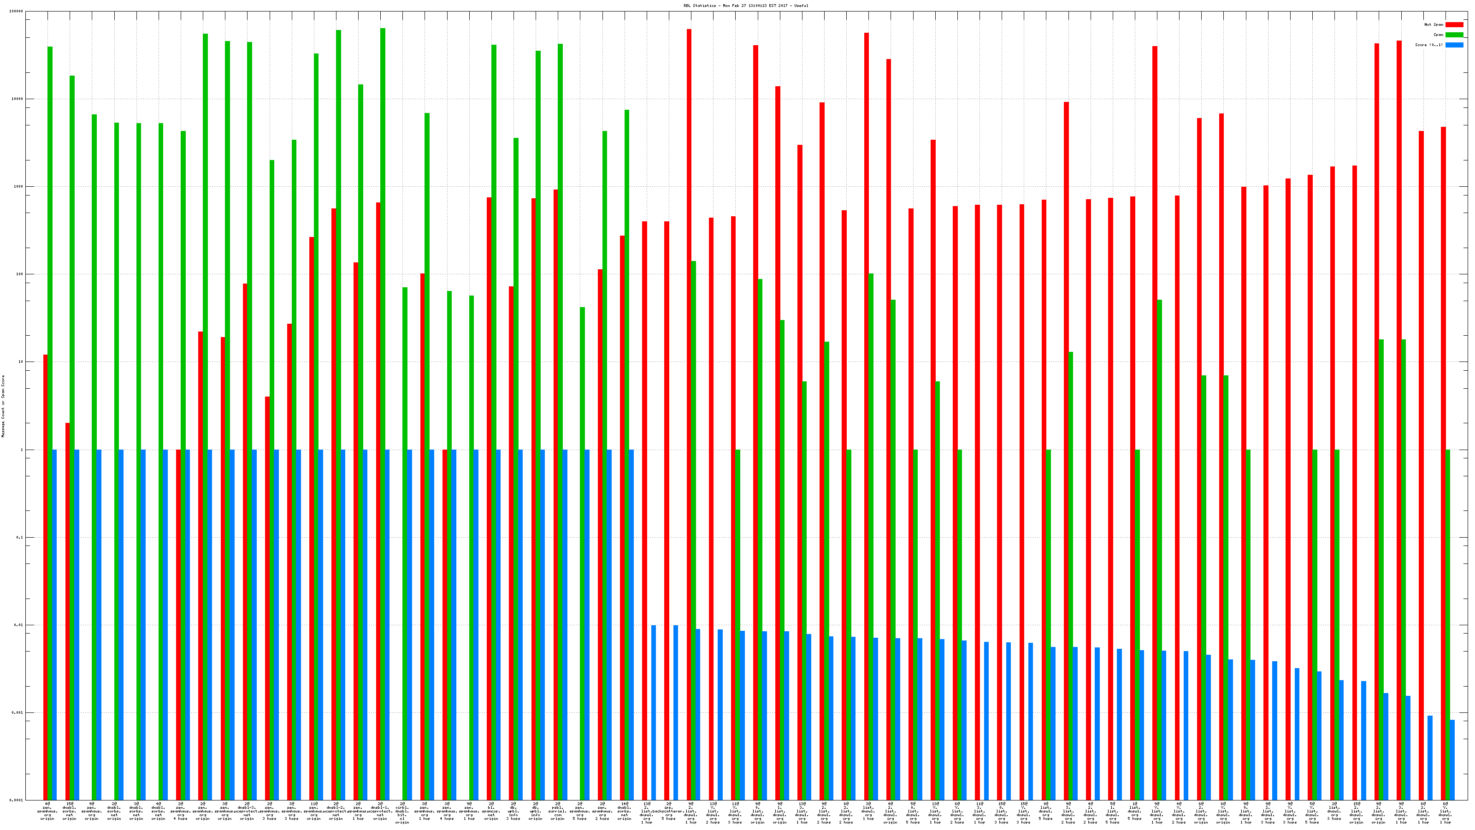Screen dimensions: 1475x830
Task: Click the 100000 y-axis tick label
Action: pyautogui.click(x=17, y=12)
